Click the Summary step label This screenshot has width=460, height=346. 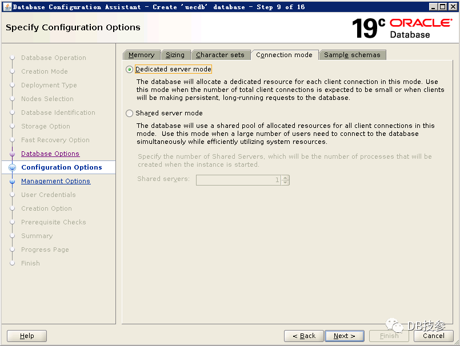(x=37, y=236)
